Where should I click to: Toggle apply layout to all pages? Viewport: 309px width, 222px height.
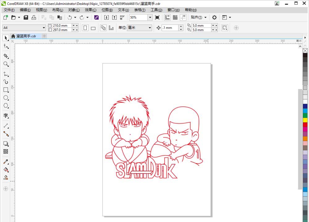[103, 28]
